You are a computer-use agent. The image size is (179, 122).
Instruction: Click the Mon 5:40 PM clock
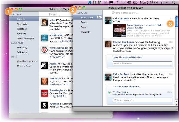tap(149, 2)
